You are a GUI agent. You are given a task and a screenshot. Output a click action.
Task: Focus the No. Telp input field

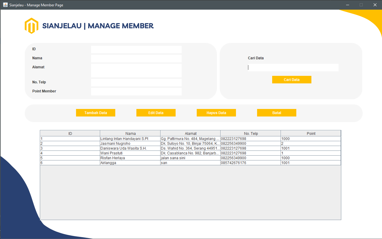136,82
